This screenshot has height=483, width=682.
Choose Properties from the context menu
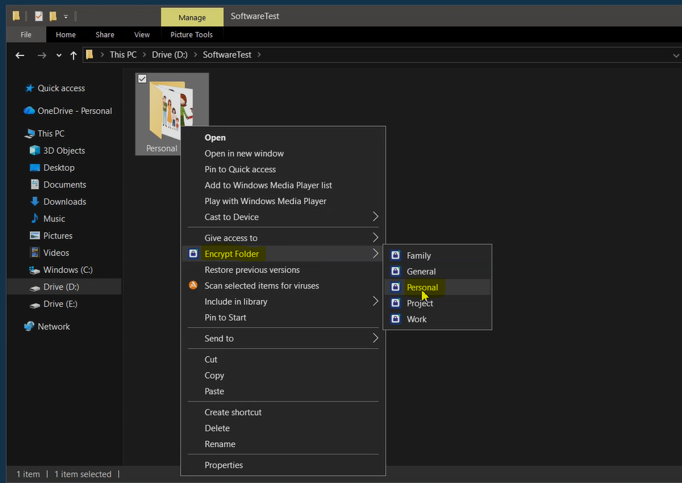coord(224,465)
